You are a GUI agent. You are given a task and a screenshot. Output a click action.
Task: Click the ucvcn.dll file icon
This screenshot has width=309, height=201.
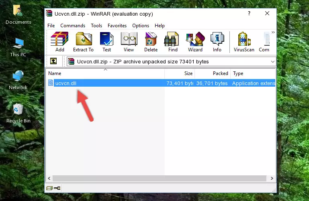click(51, 83)
